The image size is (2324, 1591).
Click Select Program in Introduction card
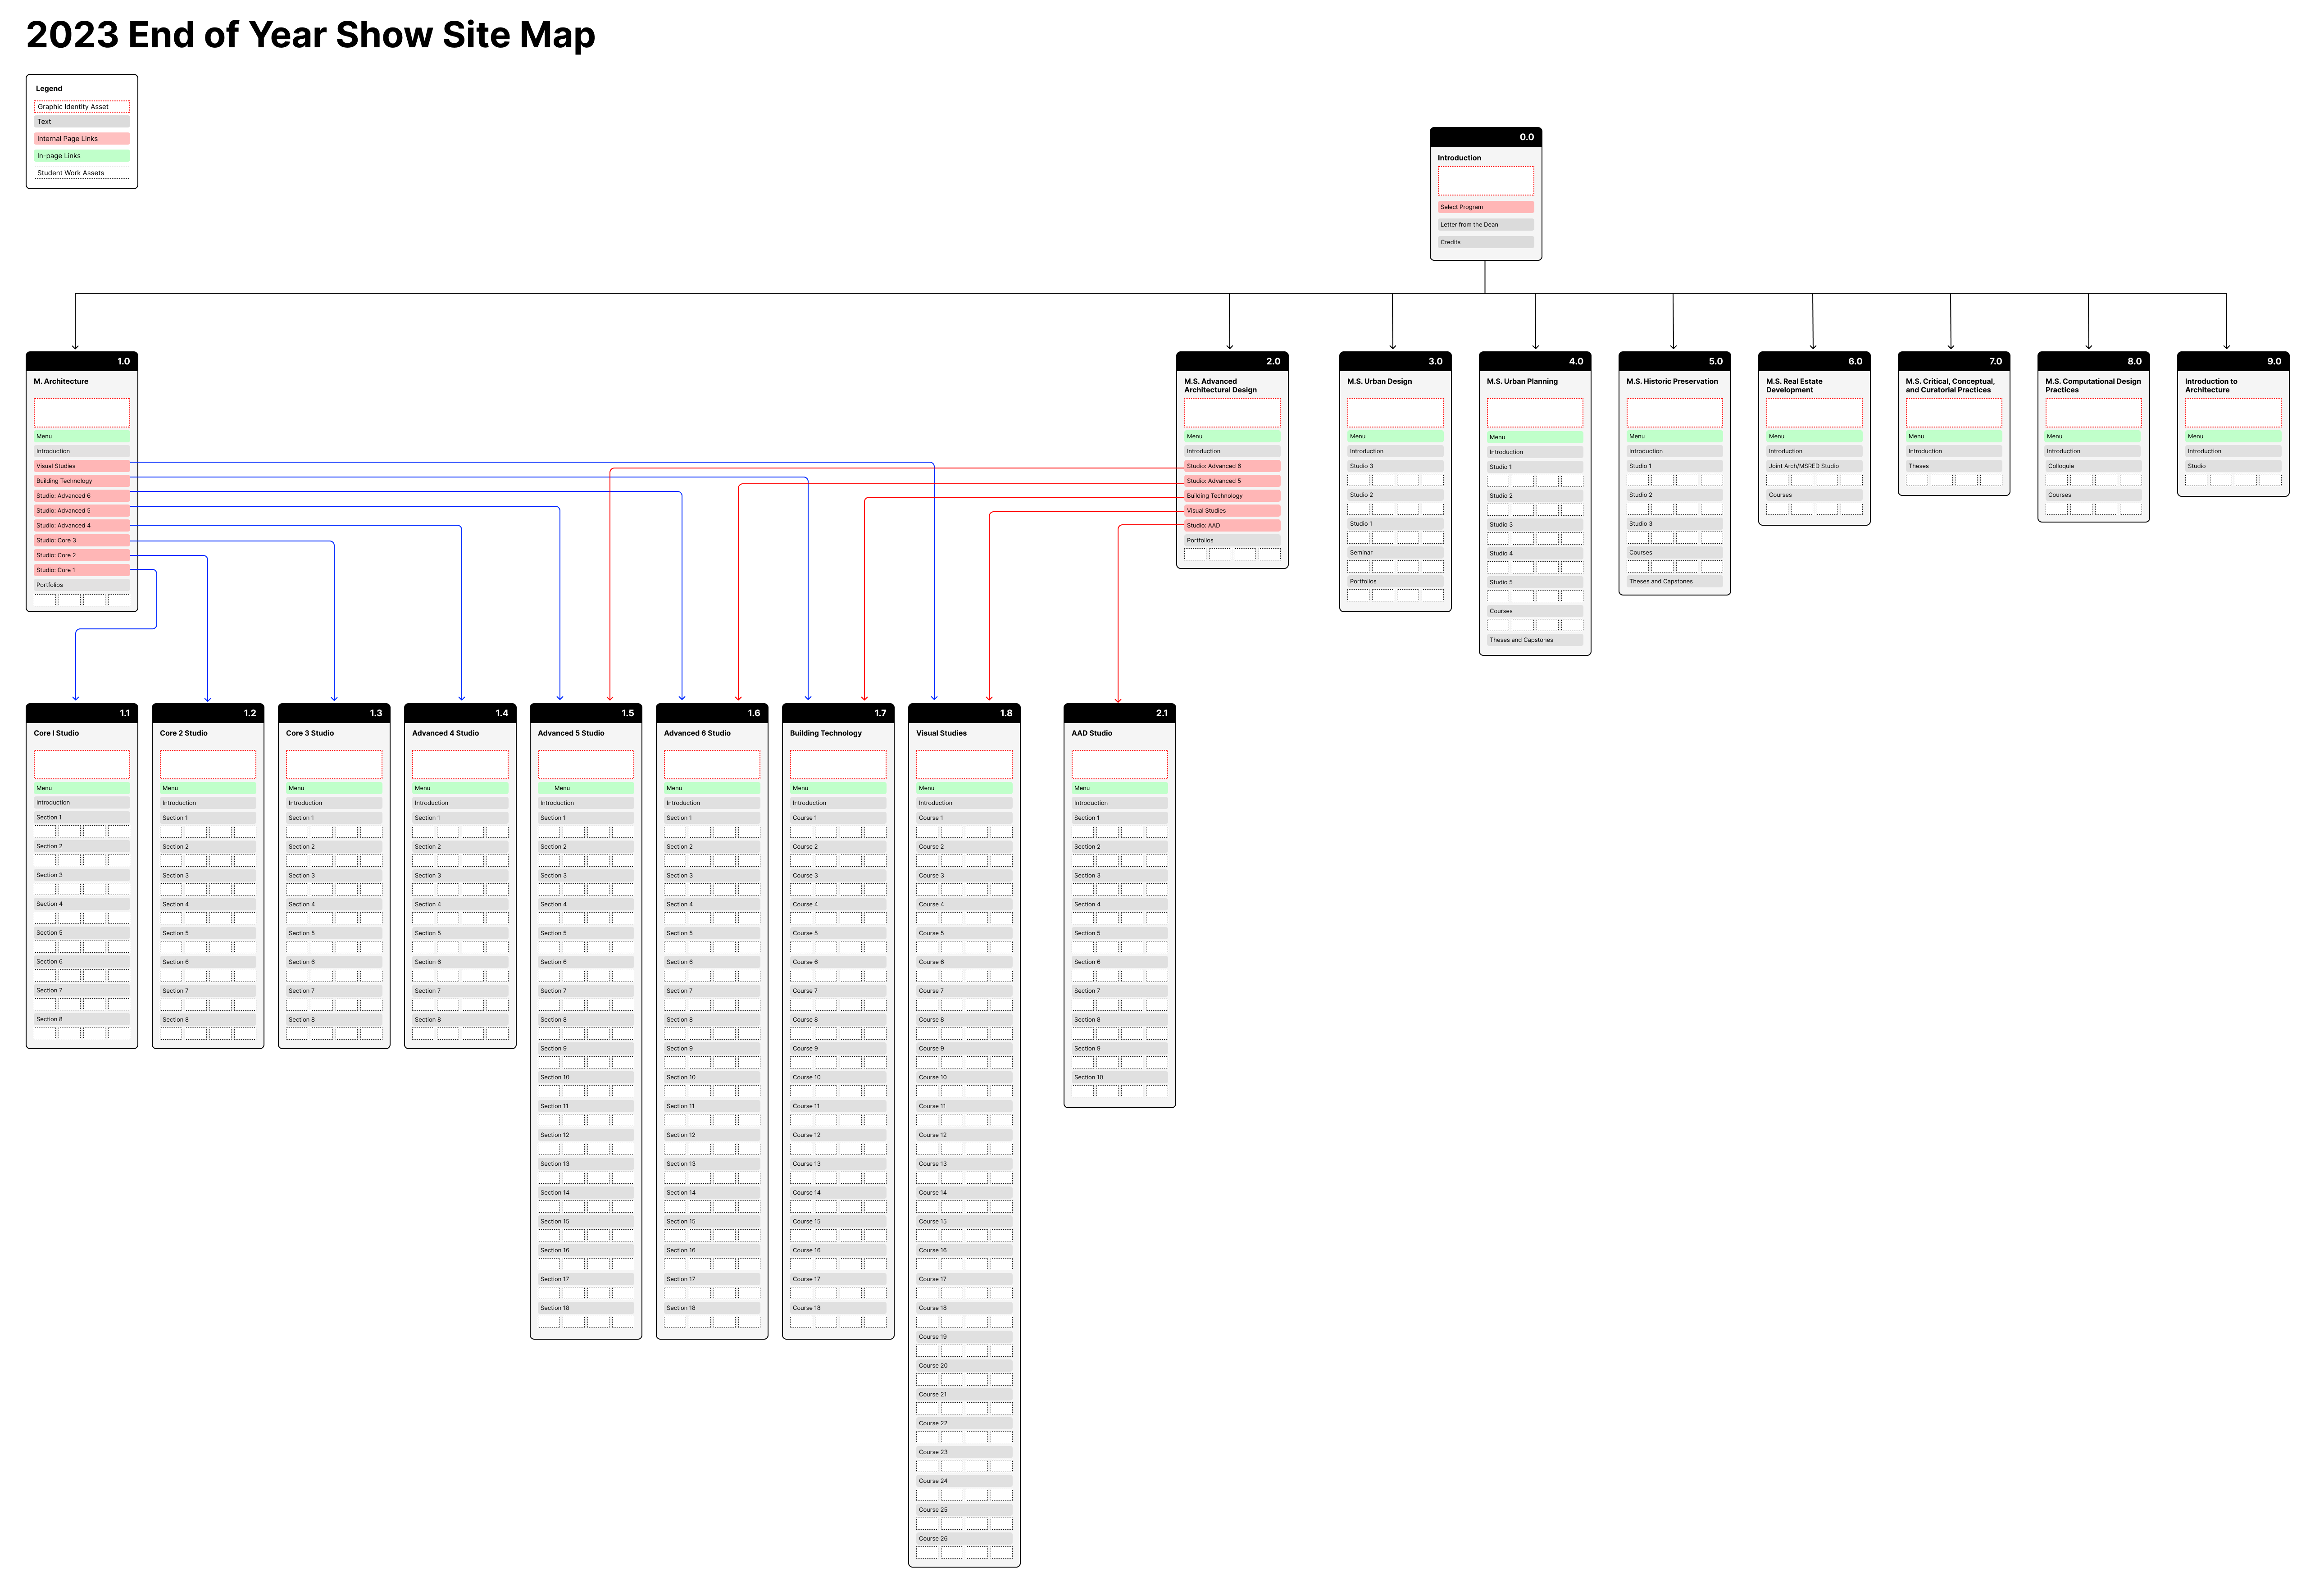(x=1485, y=207)
